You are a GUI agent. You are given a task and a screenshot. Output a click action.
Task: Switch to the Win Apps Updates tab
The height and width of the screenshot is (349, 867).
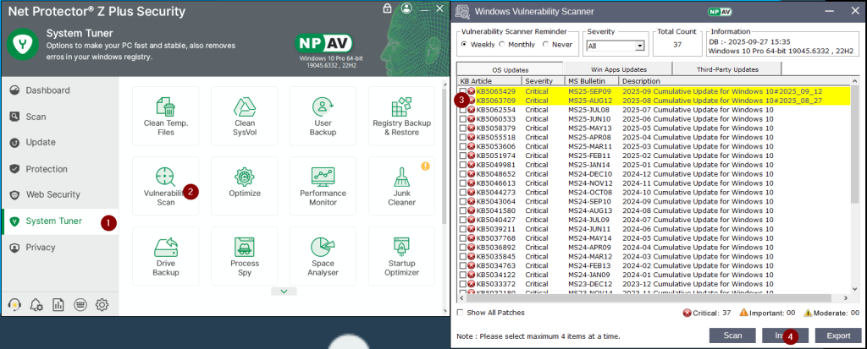tap(618, 69)
